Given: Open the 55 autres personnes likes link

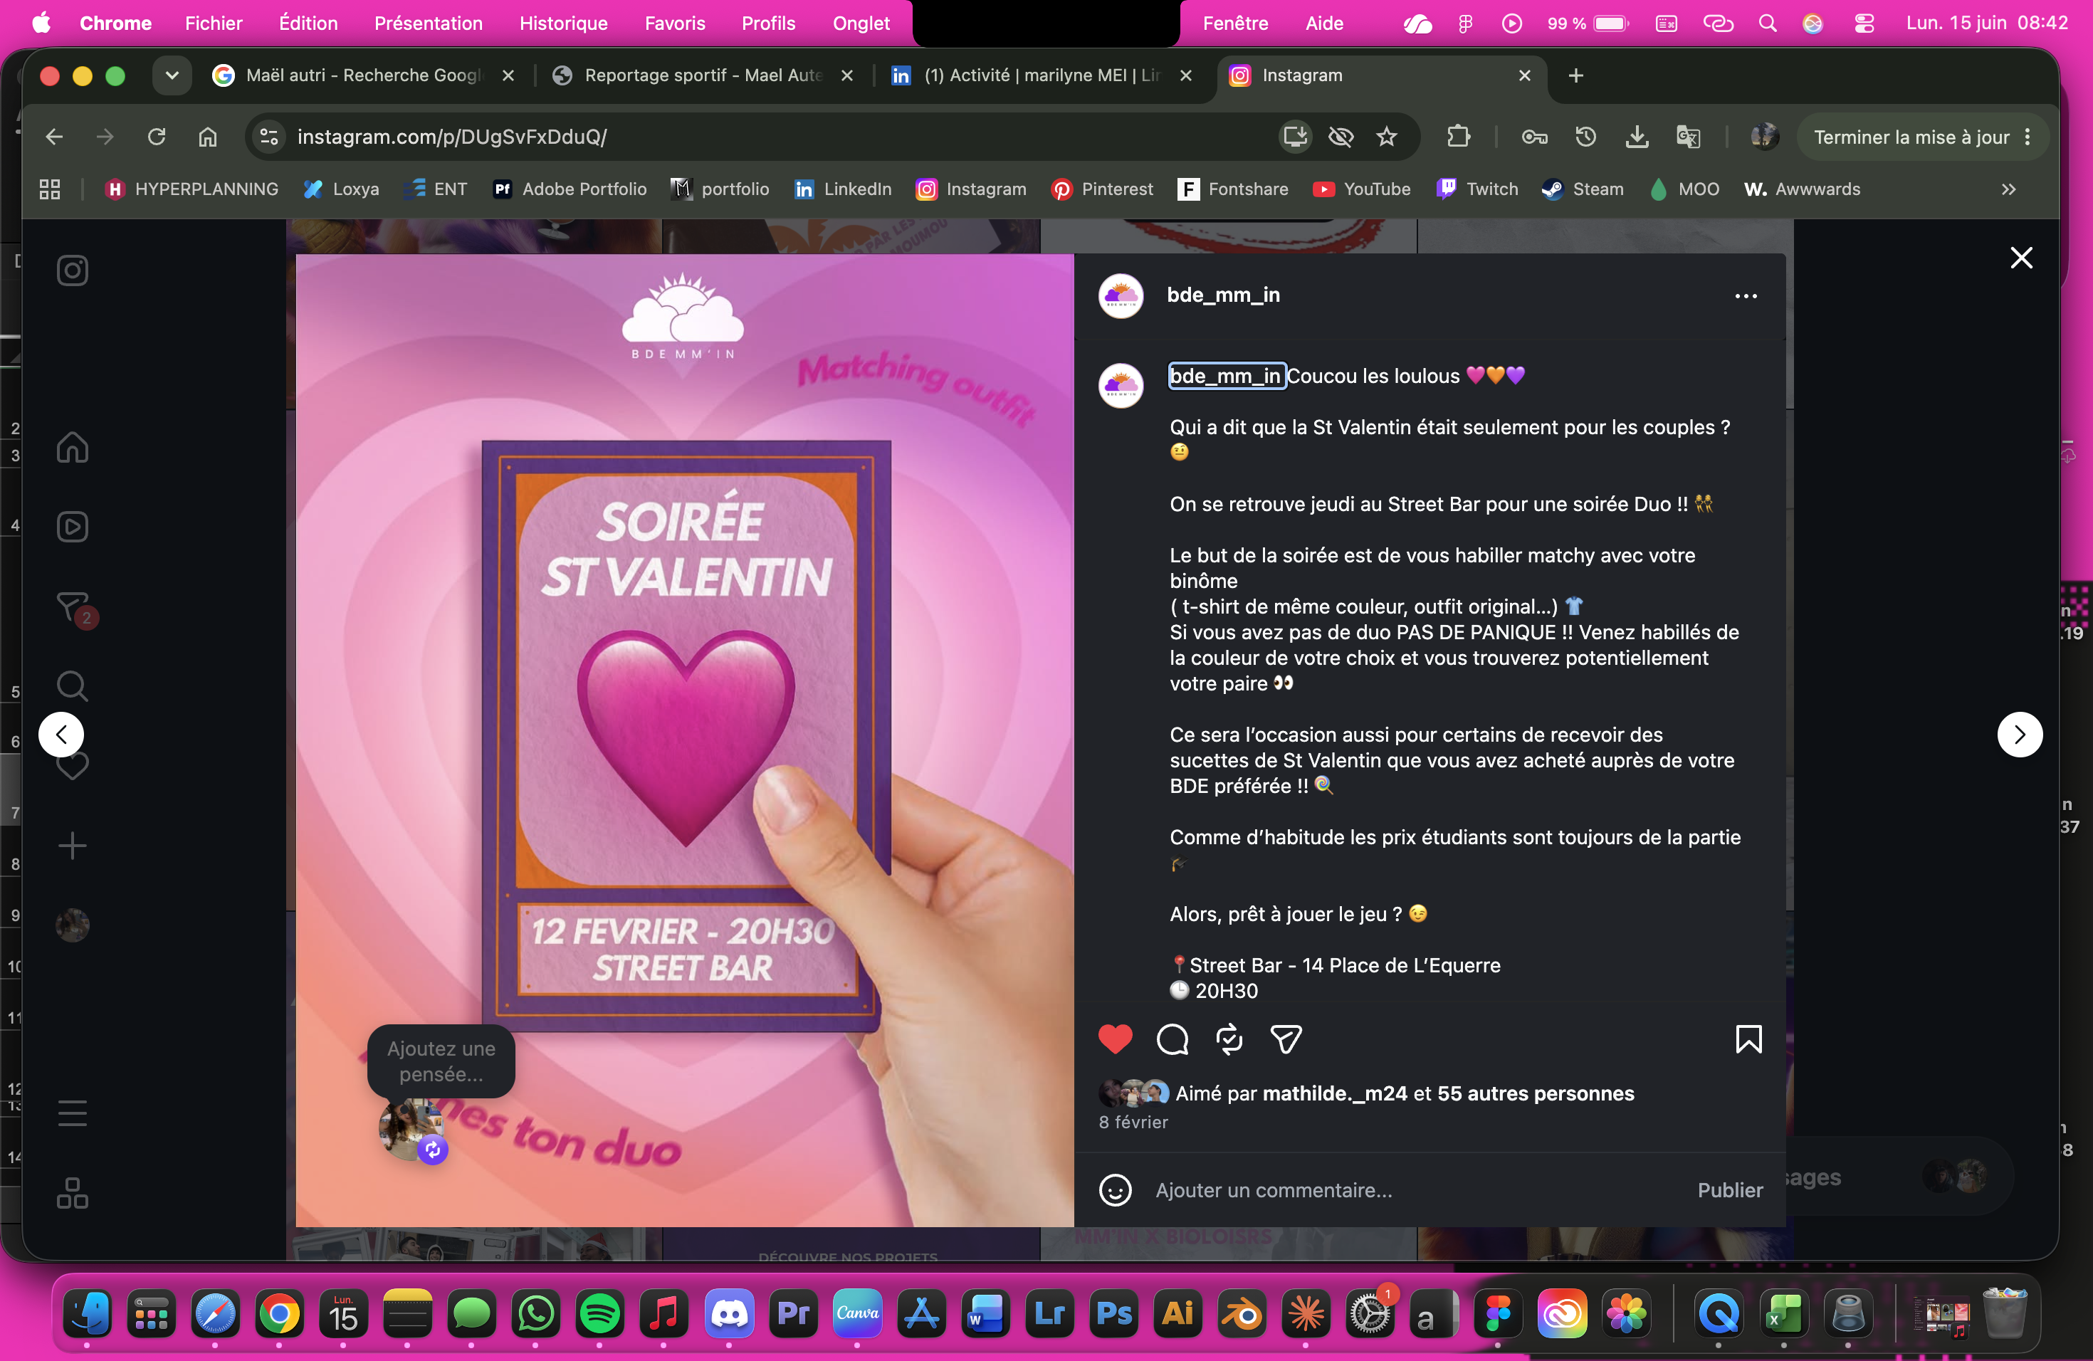Looking at the screenshot, I should (x=1536, y=1094).
